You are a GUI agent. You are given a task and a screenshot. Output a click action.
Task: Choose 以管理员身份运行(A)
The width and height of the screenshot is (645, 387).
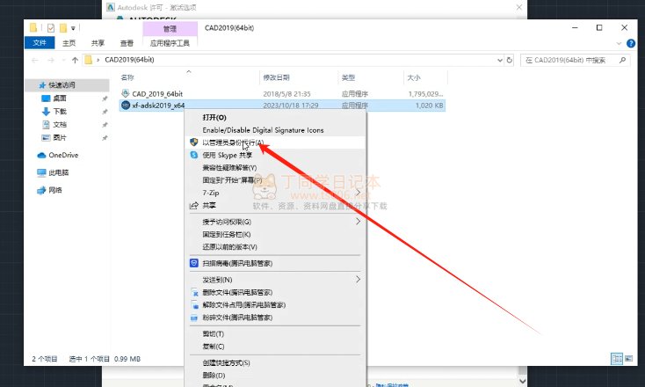276,142
